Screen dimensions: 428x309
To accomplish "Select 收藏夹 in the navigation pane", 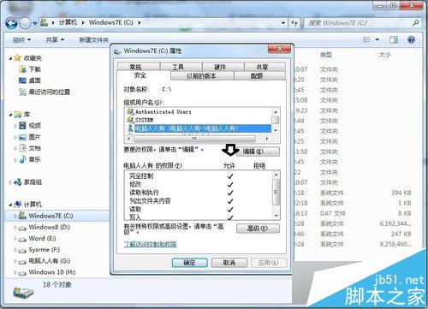I will [33, 58].
